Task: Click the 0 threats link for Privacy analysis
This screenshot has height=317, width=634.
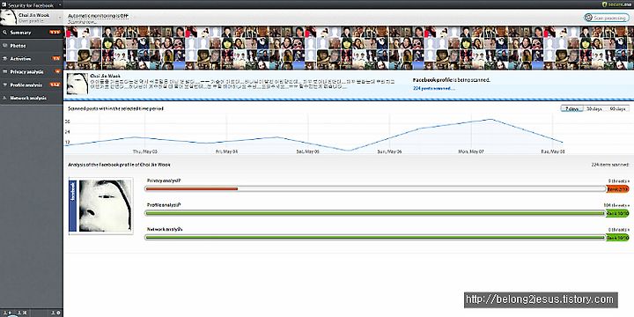Action: pos(619,181)
